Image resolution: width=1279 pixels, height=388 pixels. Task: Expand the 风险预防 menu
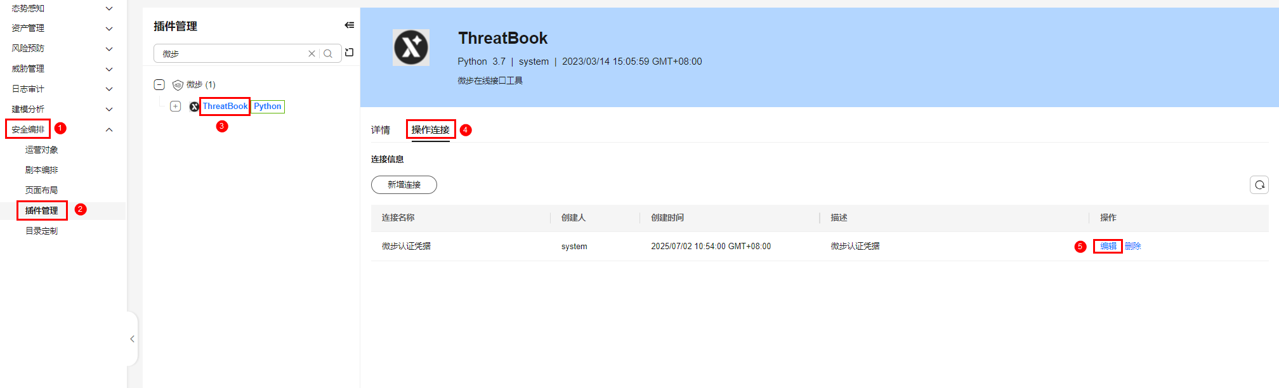pyautogui.click(x=109, y=49)
